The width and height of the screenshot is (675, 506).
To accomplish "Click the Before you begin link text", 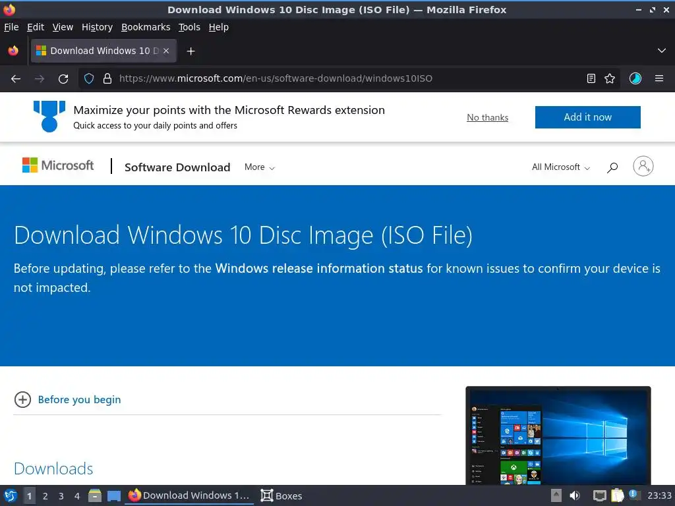I will coord(79,400).
